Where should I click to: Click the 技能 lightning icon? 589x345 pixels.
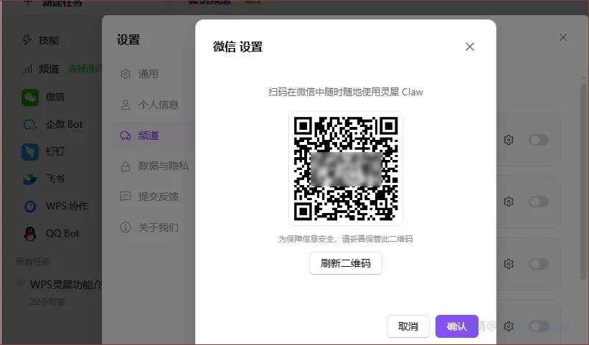coord(27,40)
